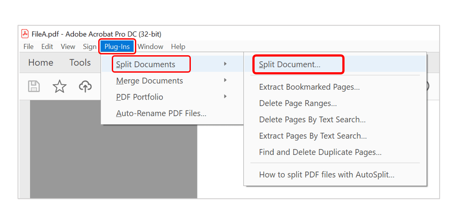Expand the Merge Documents submenu
The width and height of the screenshot is (455, 221).
coord(172,80)
